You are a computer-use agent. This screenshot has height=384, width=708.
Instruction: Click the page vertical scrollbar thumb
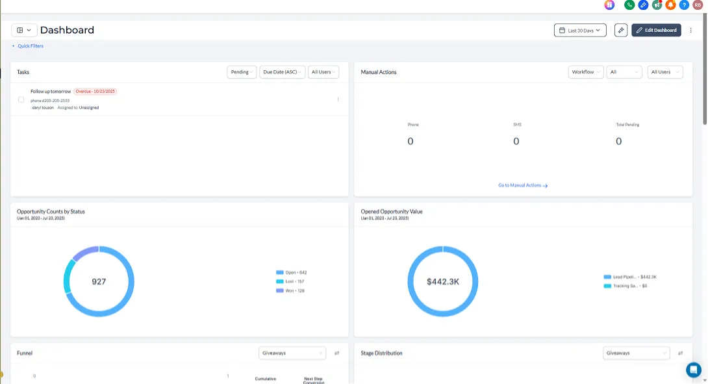(x=705, y=68)
